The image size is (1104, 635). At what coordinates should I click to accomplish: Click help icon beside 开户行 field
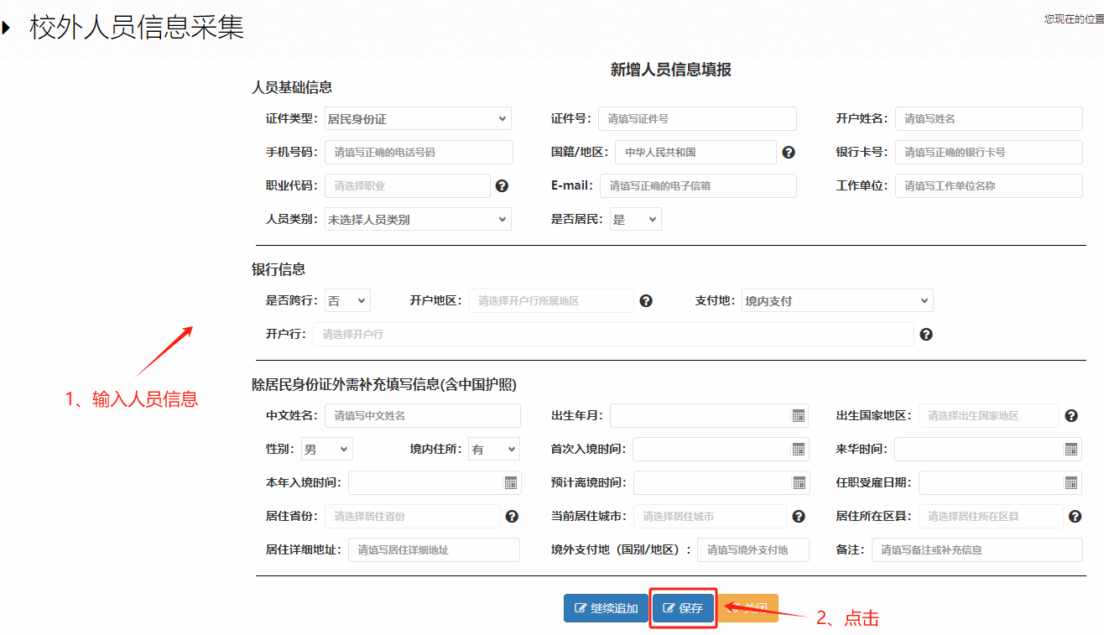926,335
